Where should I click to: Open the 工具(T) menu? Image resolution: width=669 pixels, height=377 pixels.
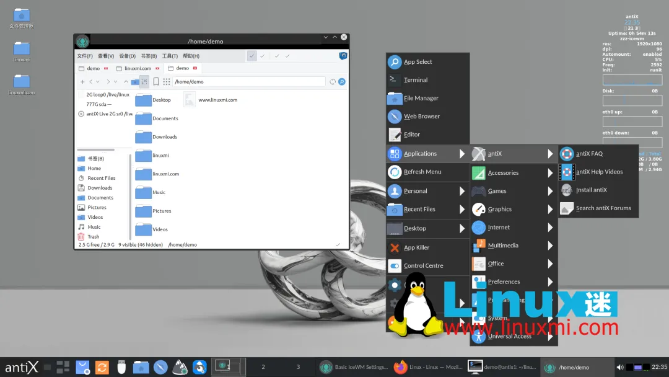170,56
